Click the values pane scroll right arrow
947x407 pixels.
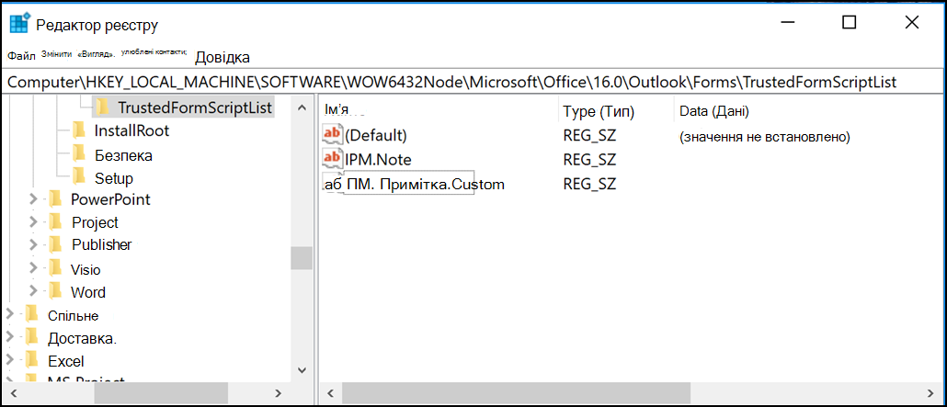(x=930, y=393)
